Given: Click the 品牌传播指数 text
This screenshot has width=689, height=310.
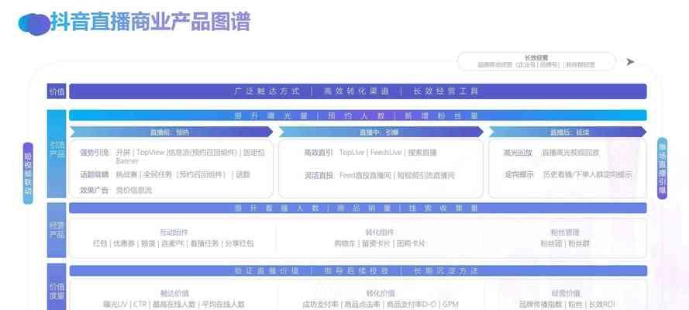Looking at the screenshot, I should (x=540, y=305).
